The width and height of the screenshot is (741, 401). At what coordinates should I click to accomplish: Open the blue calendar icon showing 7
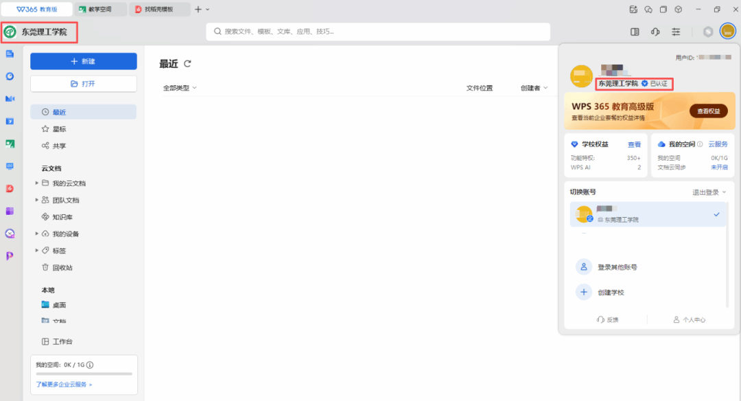click(x=10, y=121)
